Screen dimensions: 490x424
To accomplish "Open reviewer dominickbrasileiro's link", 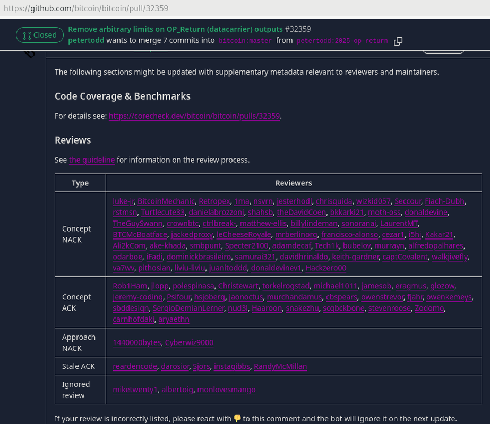I will [199, 257].
